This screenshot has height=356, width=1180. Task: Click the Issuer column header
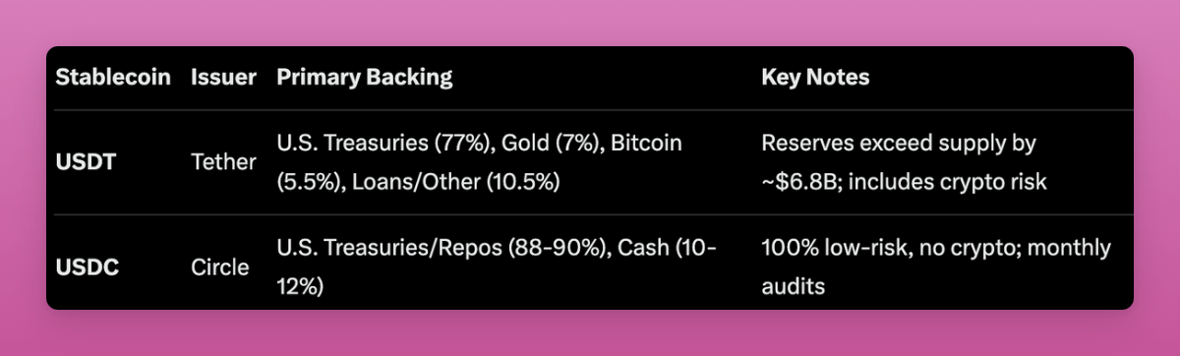[x=224, y=78]
